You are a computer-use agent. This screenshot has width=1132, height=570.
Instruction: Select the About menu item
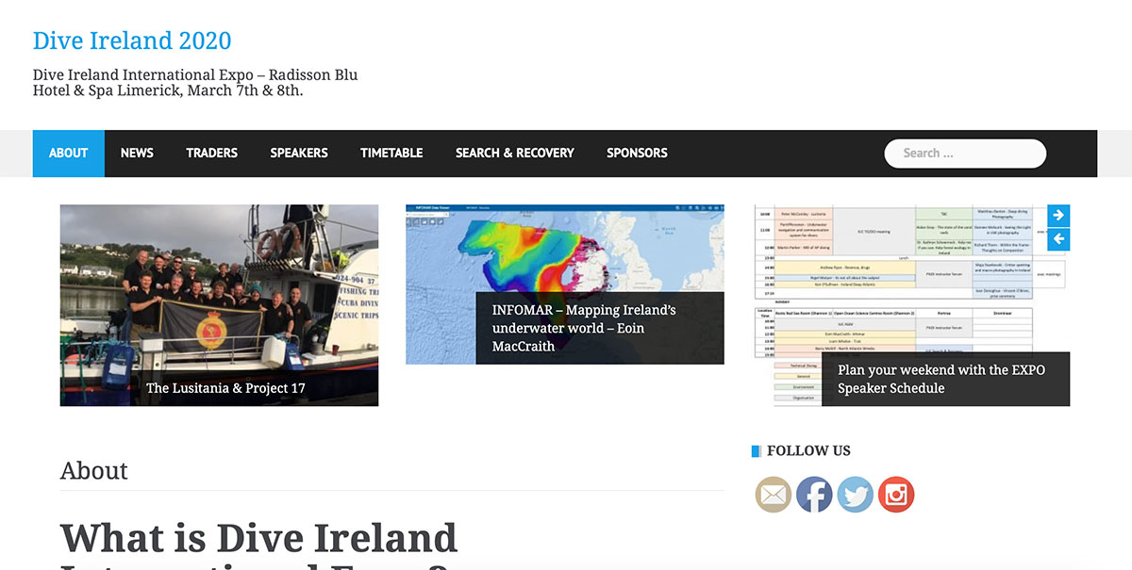(68, 153)
